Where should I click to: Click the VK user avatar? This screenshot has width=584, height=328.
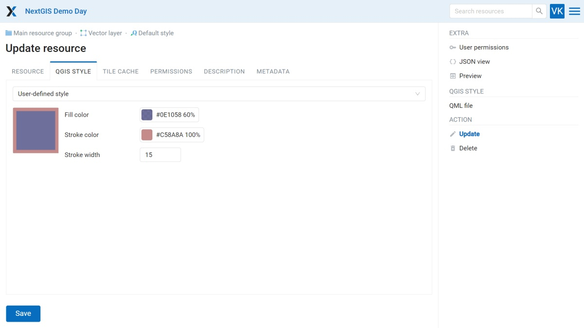[x=557, y=10]
